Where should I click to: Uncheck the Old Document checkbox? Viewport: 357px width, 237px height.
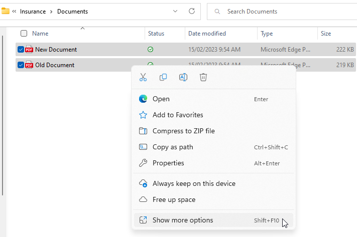[21, 65]
